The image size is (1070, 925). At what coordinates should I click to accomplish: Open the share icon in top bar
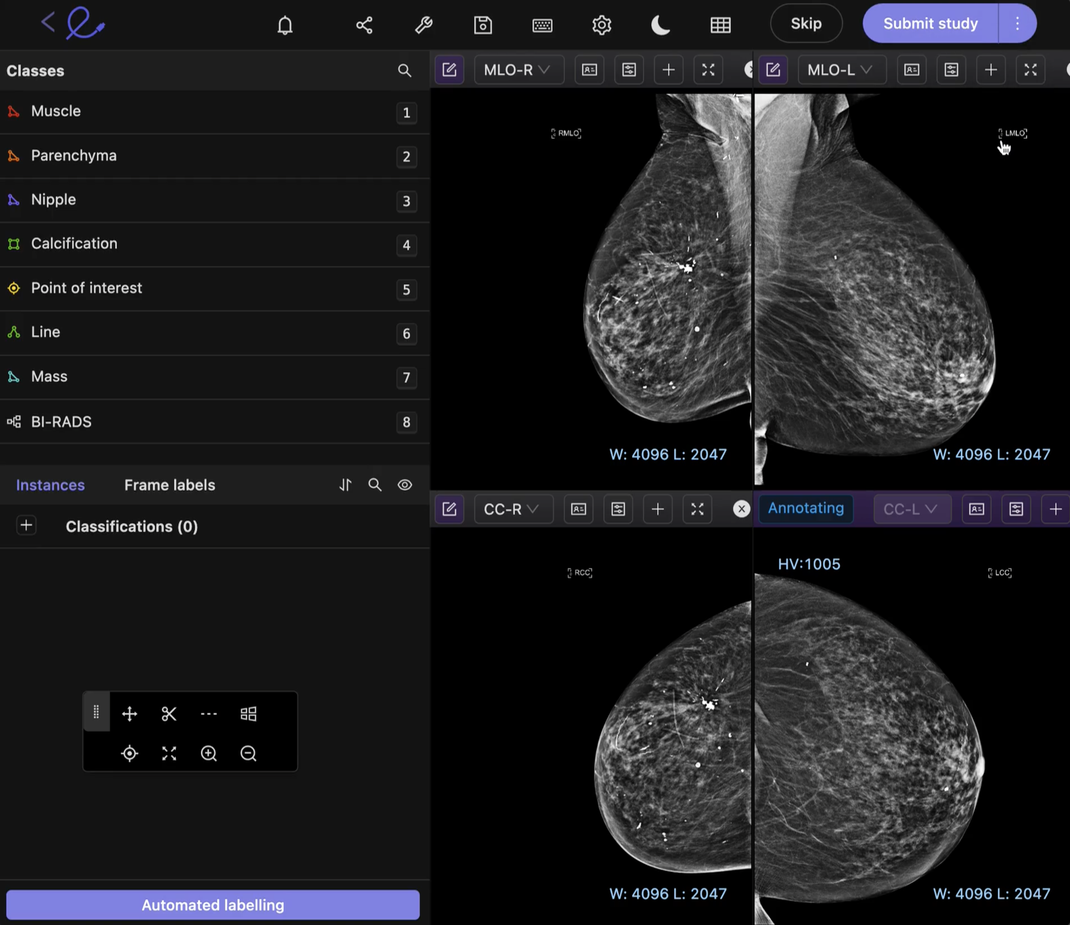coord(364,25)
